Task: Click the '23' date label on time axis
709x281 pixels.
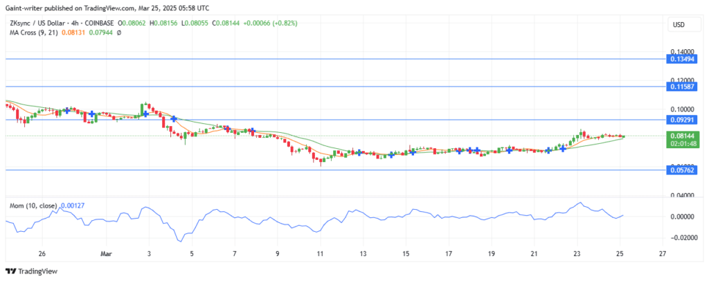Action: (577, 254)
